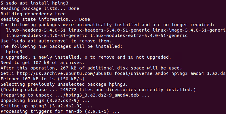Click the 'Setting up hping3' line

click(x=46, y=106)
